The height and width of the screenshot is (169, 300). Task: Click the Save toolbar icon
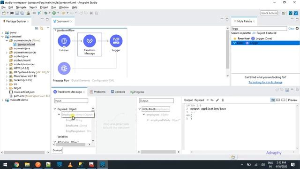point(17,13)
